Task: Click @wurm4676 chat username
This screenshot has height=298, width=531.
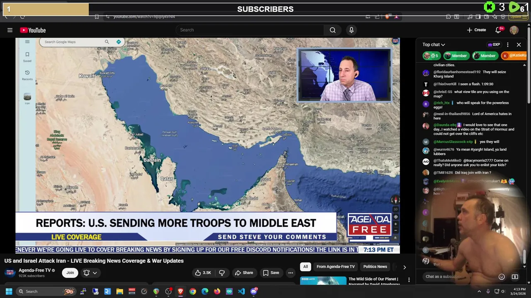Action: point(443,149)
